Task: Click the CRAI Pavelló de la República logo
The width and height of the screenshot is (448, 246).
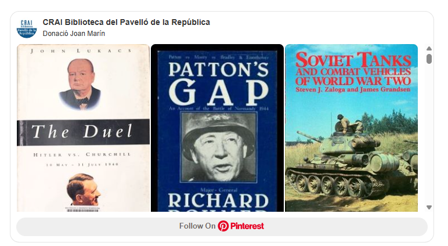Action: click(27, 28)
